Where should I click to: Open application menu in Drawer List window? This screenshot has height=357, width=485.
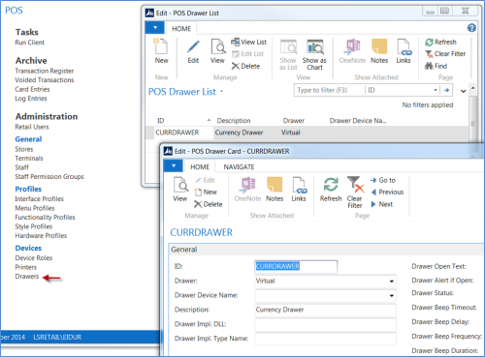155,28
